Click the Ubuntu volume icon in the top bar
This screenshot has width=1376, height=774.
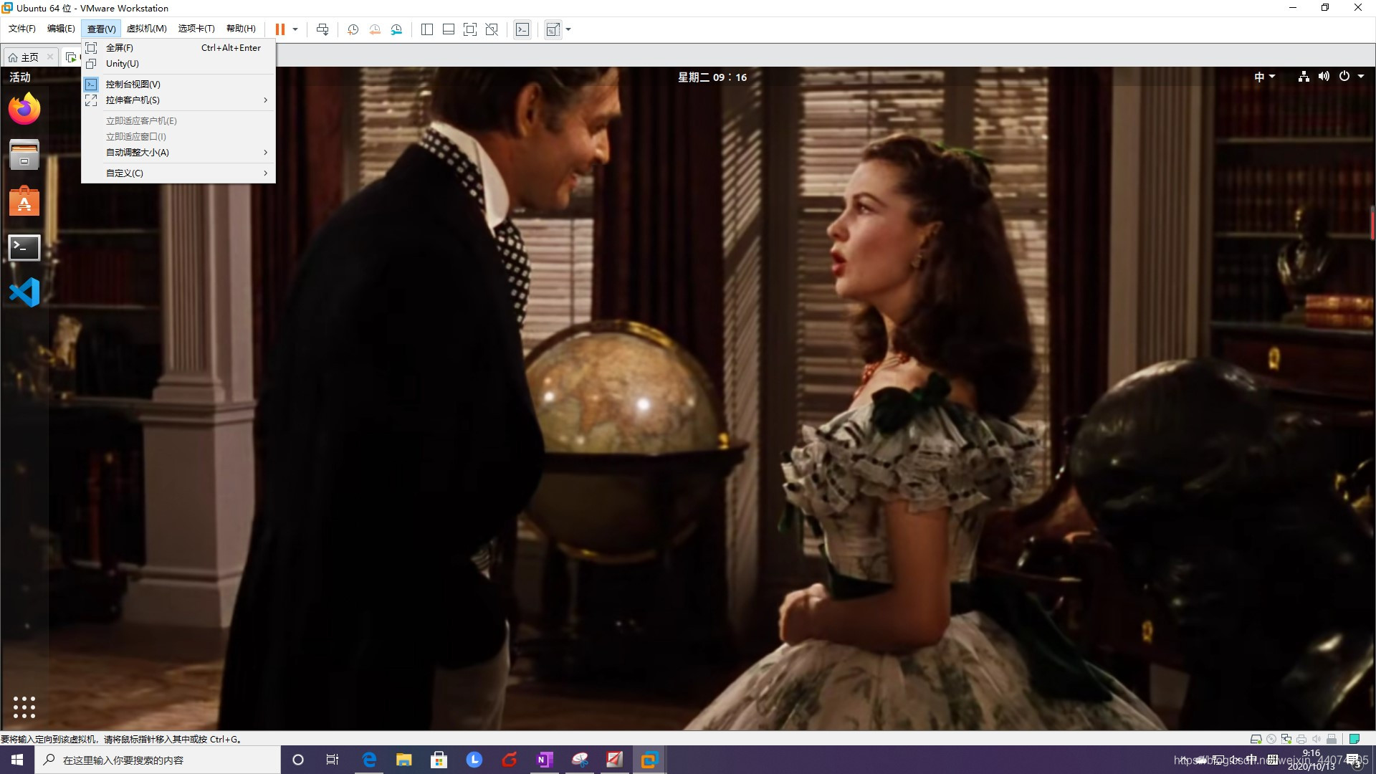click(1324, 77)
